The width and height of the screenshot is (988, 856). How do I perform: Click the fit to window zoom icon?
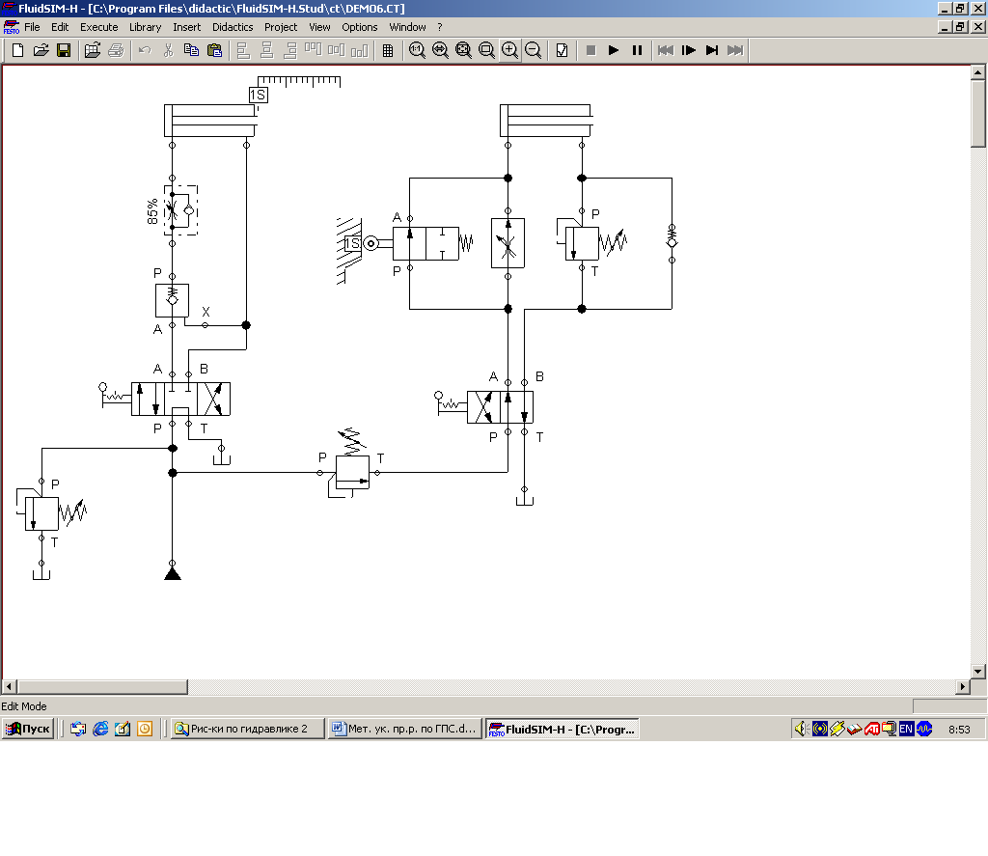[463, 50]
